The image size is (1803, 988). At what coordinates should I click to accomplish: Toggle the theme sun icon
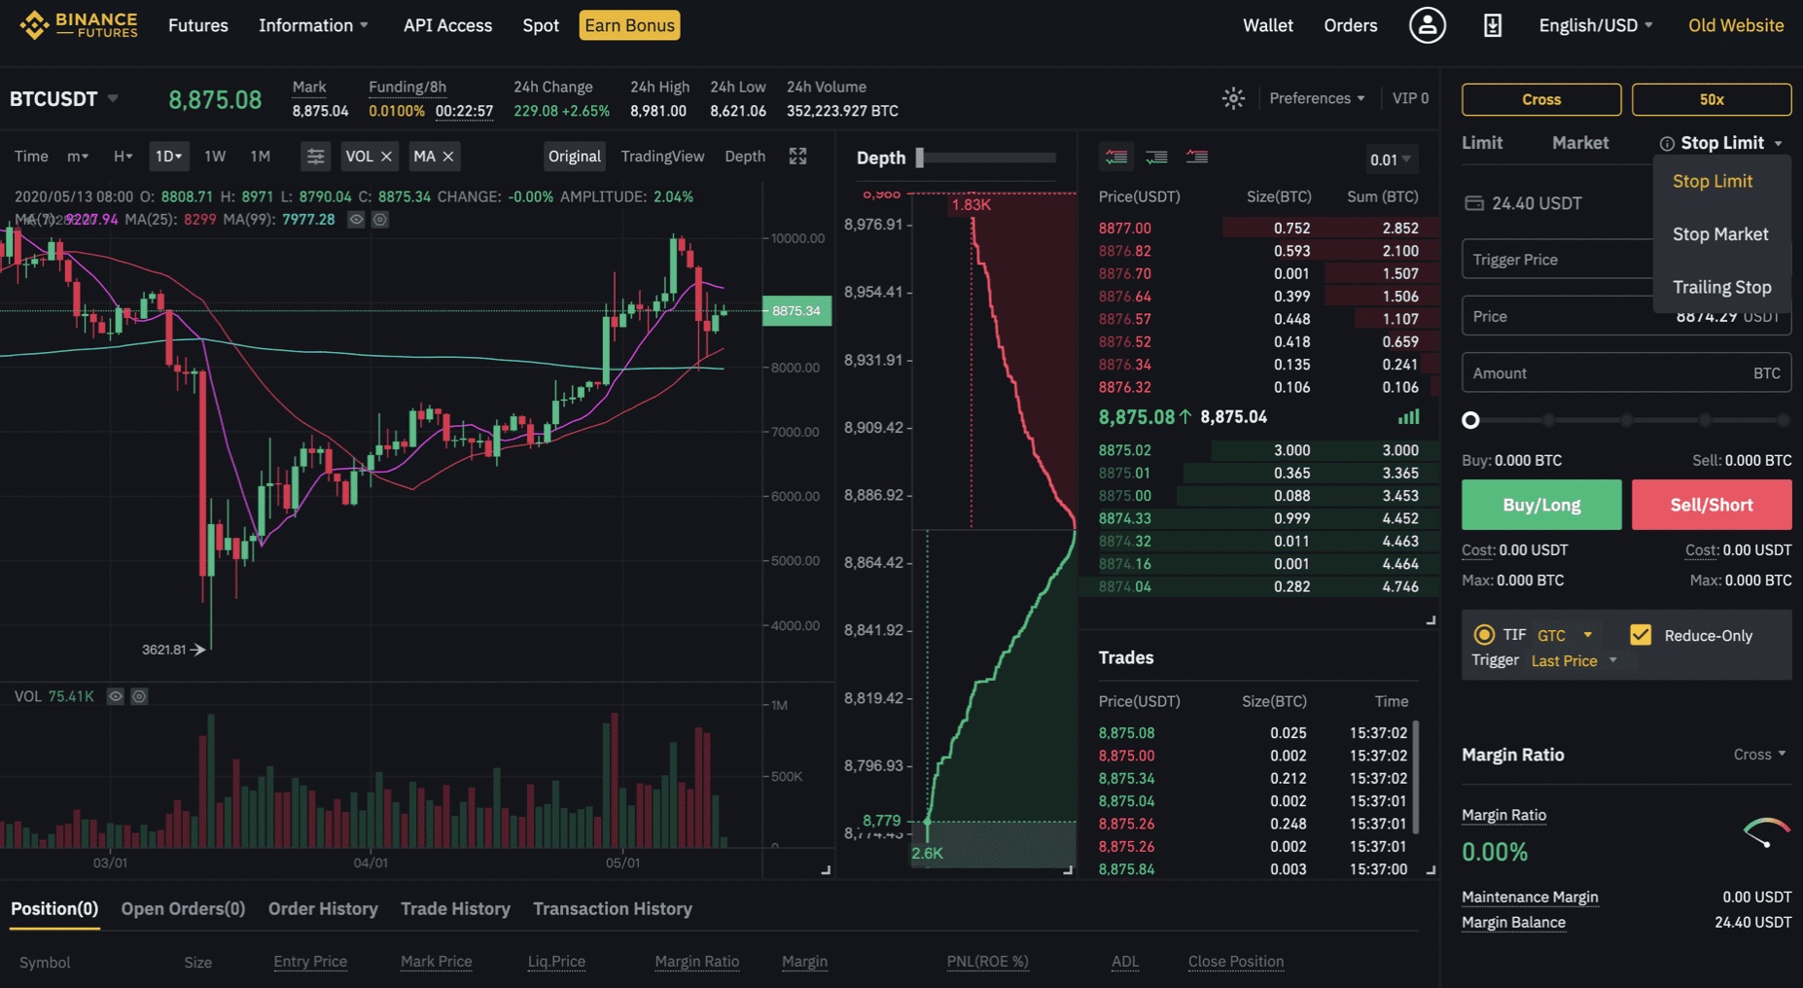point(1233,98)
